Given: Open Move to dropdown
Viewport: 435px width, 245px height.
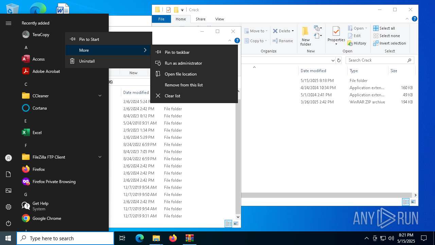Looking at the screenshot, I should 256,31.
